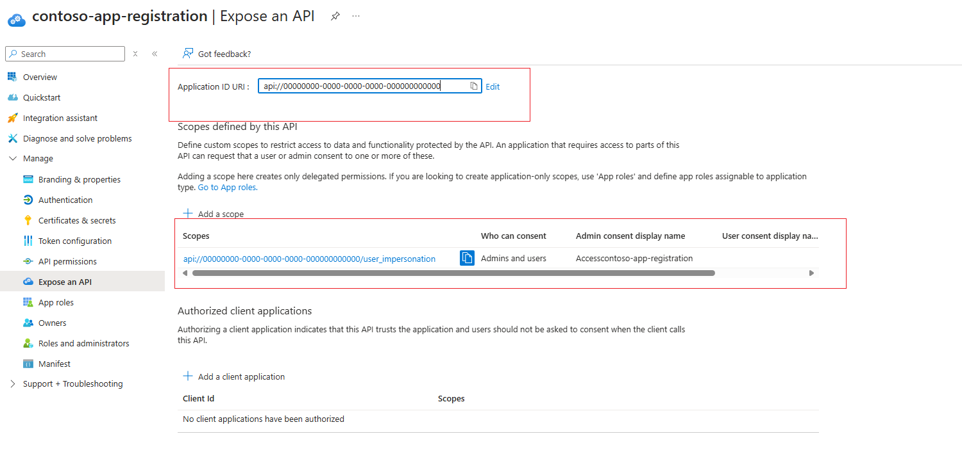Click the Branding & properties icon
Screen dimensions: 962x468
click(x=28, y=179)
